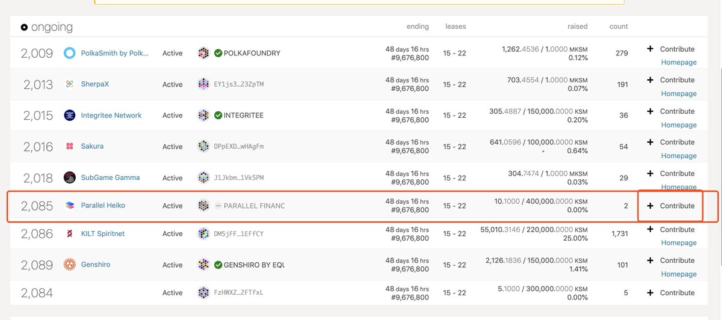Click the GENSHIRO BY EQU account identicon

click(204, 265)
